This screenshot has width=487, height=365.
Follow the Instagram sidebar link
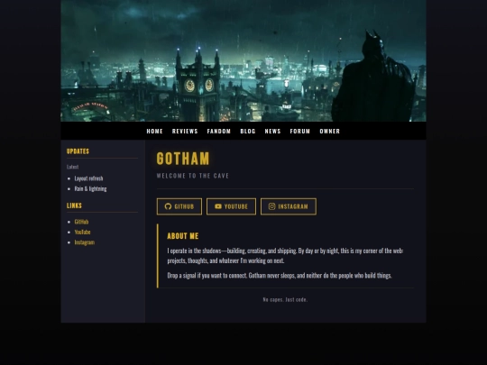pos(85,242)
